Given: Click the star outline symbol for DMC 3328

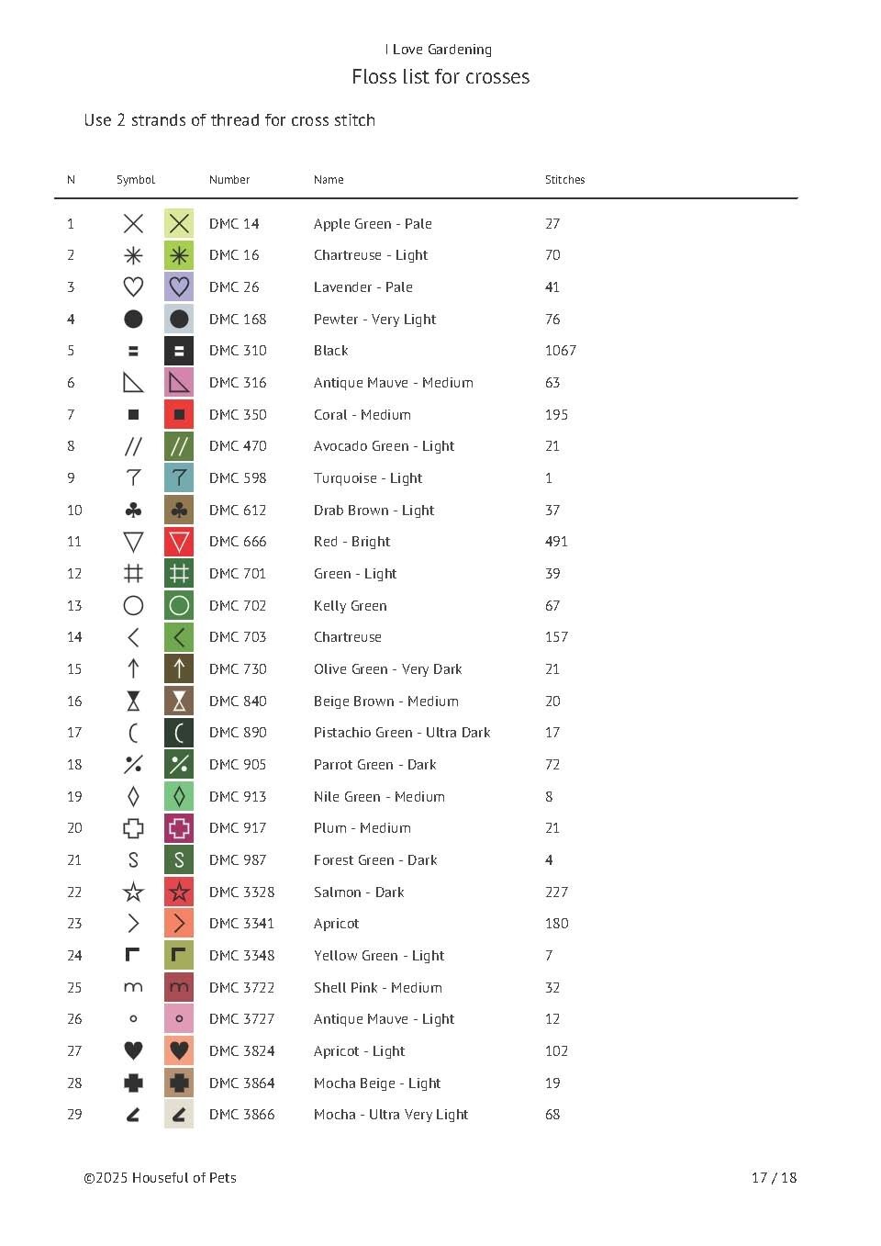Looking at the screenshot, I should 133,892.
